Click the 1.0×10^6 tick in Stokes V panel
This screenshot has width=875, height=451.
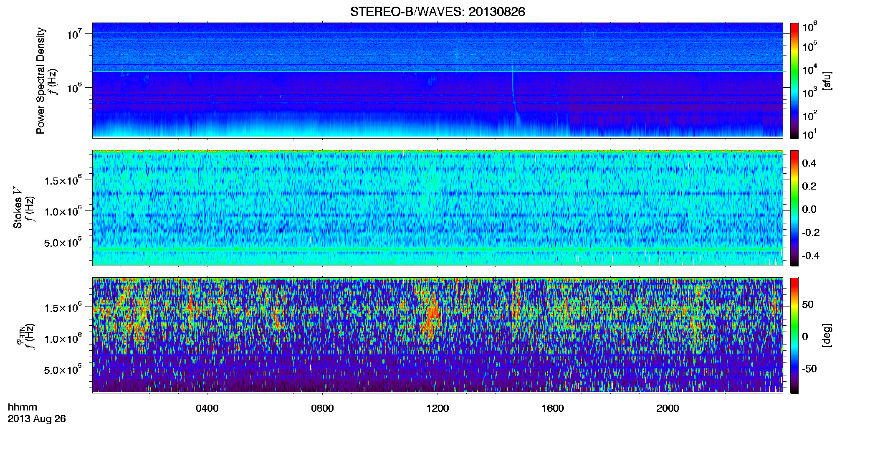(63, 211)
